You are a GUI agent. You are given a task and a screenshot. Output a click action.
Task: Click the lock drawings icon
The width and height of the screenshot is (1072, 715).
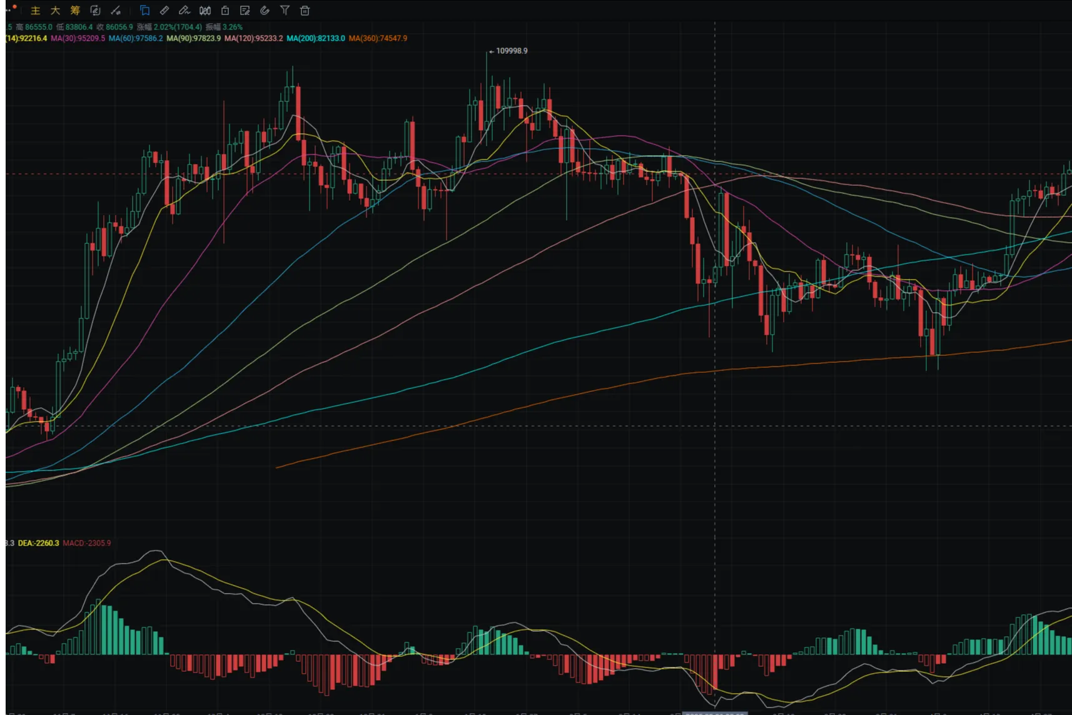click(225, 11)
